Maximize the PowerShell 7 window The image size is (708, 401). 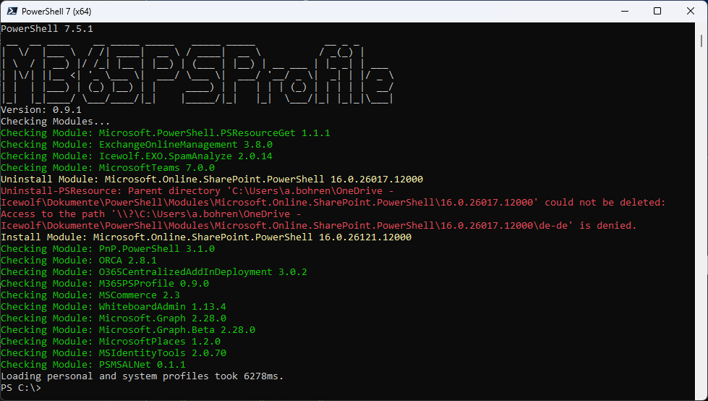point(657,12)
